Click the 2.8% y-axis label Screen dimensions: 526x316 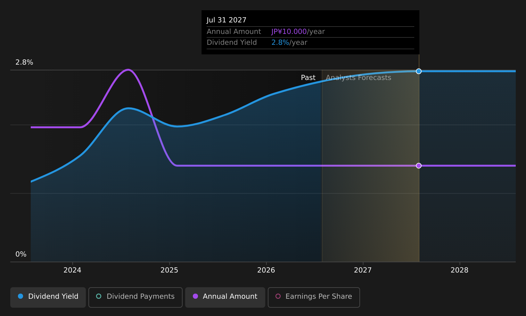24,62
